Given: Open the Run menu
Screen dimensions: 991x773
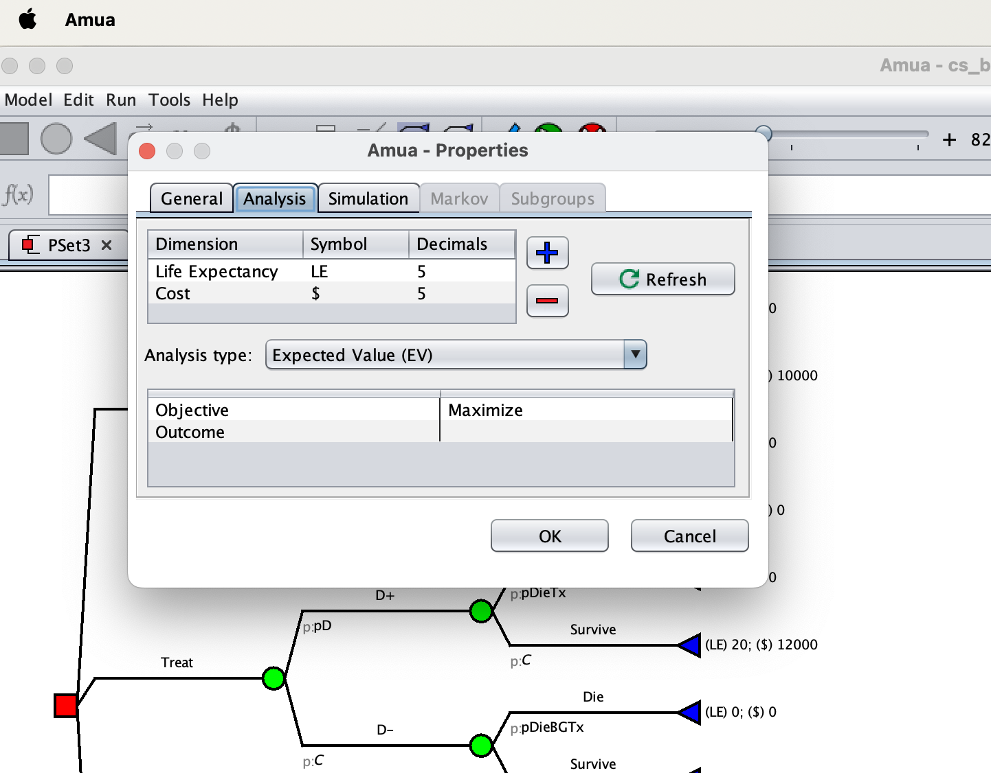Looking at the screenshot, I should click(121, 100).
